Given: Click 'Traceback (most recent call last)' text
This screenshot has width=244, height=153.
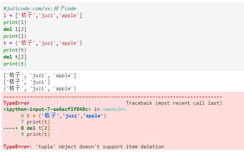Looking at the screenshot, I should tap(174, 103).
